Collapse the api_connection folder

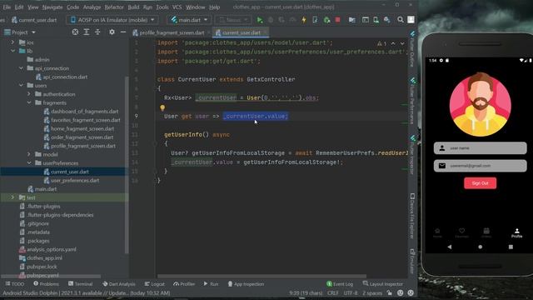click(21, 68)
